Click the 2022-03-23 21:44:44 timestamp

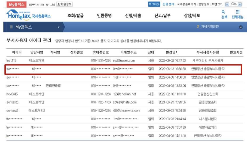coord(172,119)
